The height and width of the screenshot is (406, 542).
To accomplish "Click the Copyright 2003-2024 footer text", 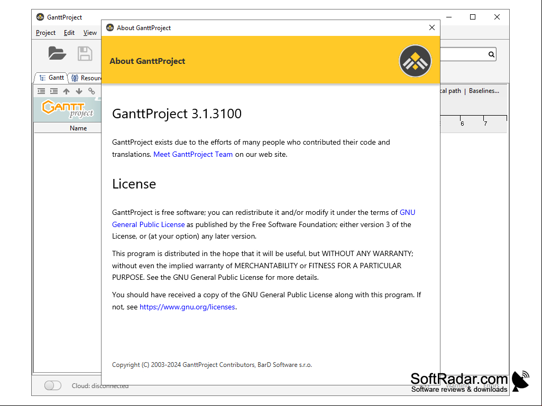I will point(212,365).
